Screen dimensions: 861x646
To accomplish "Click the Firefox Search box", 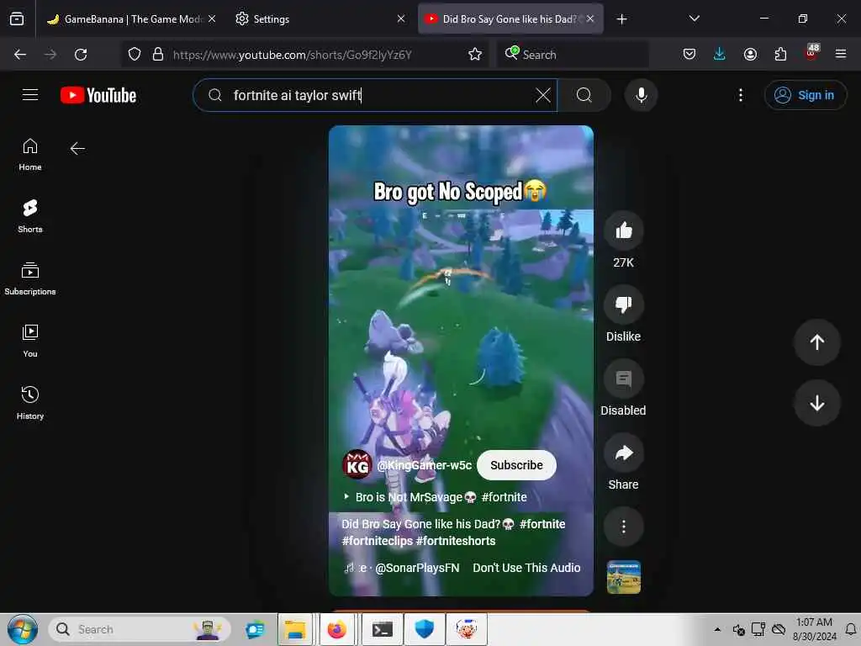I will 573,55.
